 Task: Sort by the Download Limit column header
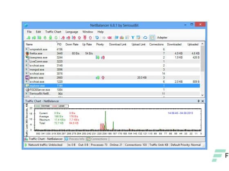pyautogui.click(x=118, y=44)
